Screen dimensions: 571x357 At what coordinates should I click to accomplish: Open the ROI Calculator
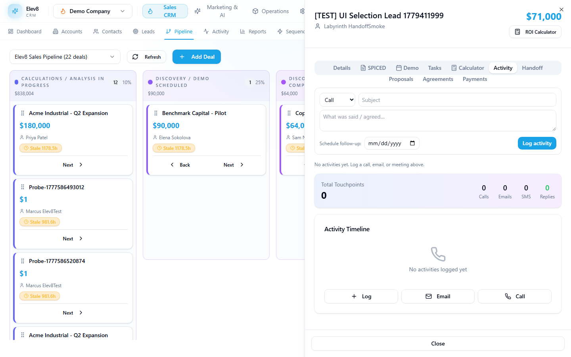pyautogui.click(x=535, y=32)
